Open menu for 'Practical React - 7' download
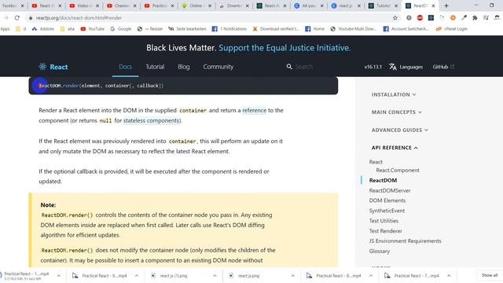 coord(449,276)
